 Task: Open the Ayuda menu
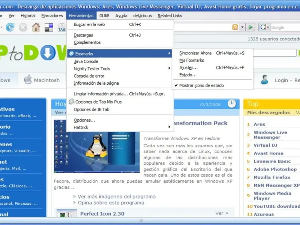[x=121, y=16]
